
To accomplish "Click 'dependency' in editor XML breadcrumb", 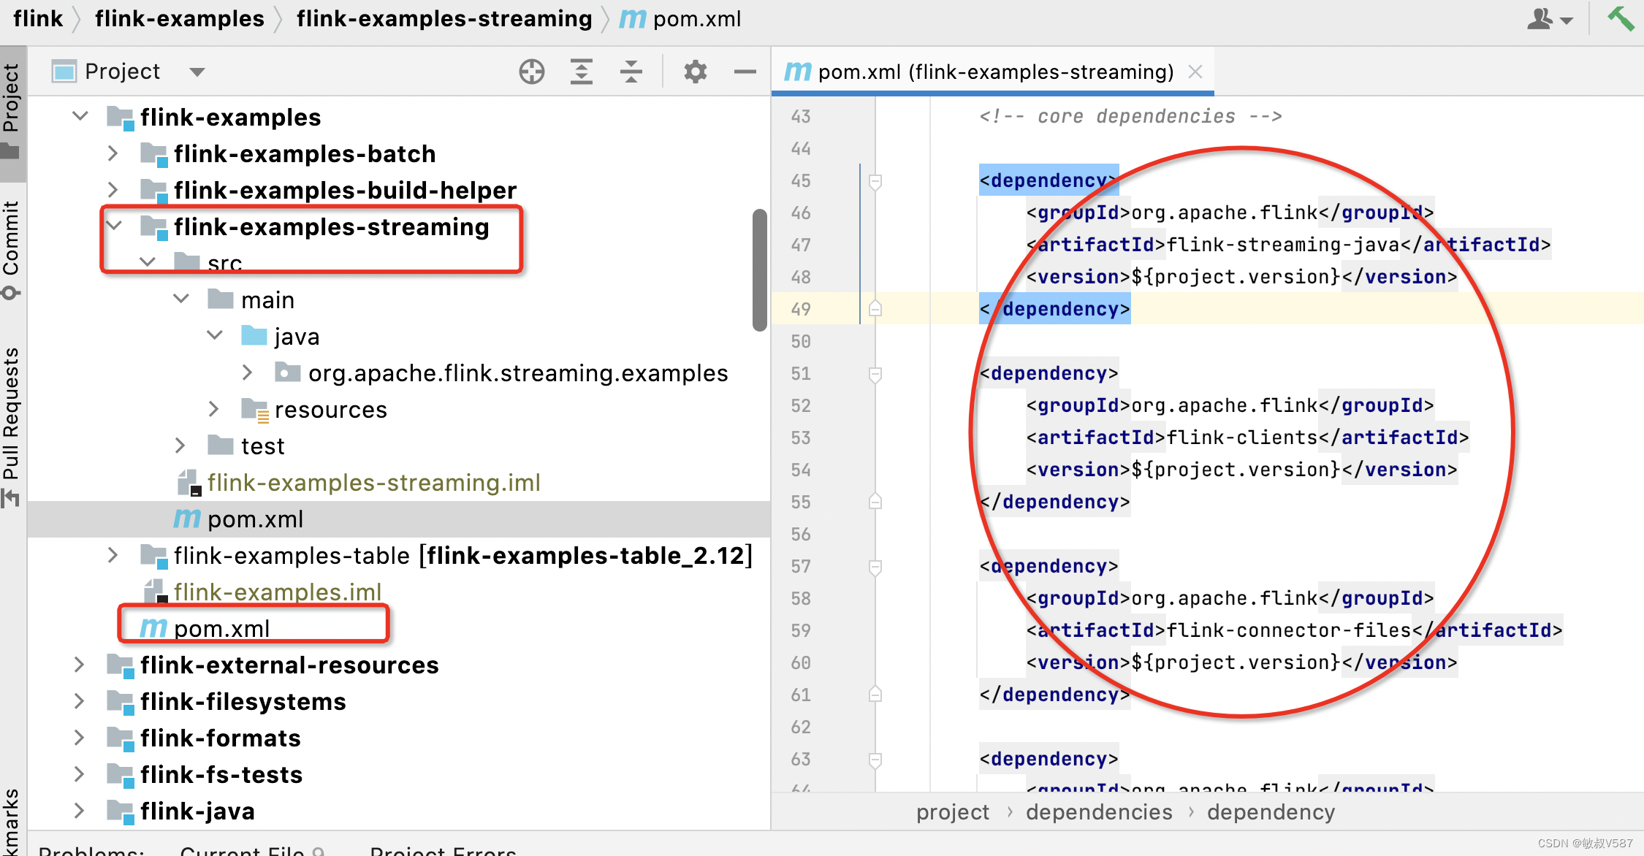I will [1271, 812].
